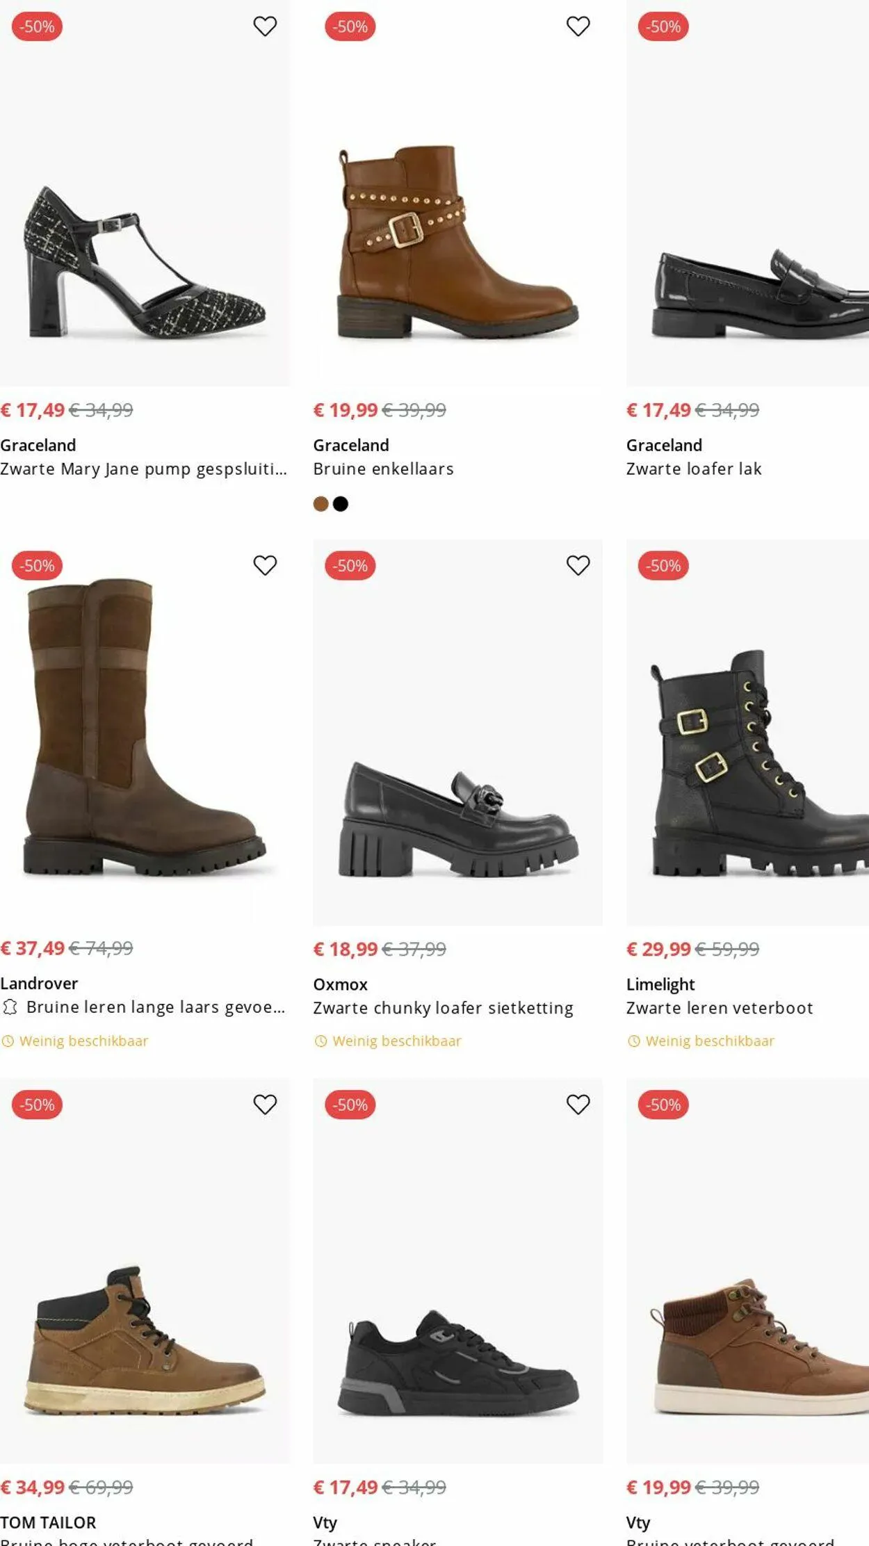Open Zwarte leren veterboot title

point(720,1007)
